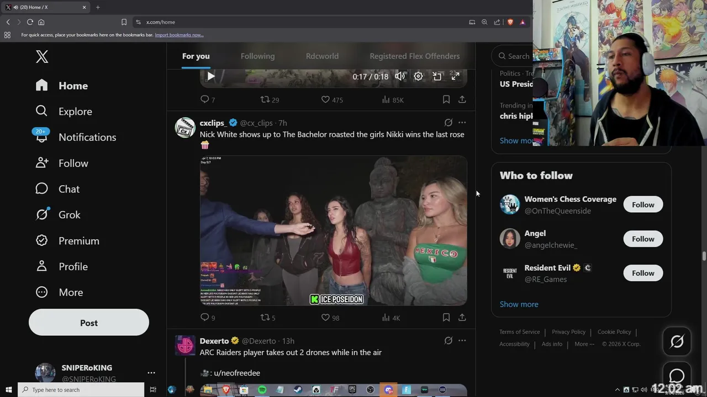Go to Profile in the sidebar
This screenshot has width=707, height=397.
pyautogui.click(x=61, y=267)
